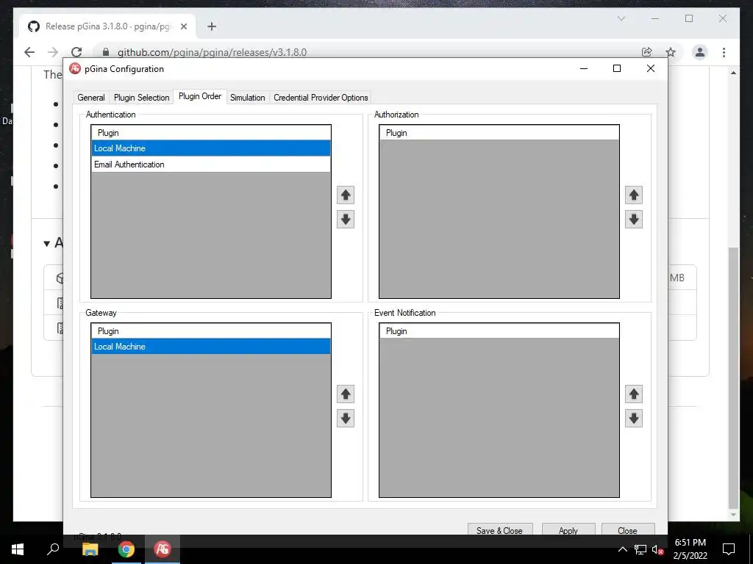Click Event Notification move-down arrow
The image size is (753, 564).
[x=633, y=418]
